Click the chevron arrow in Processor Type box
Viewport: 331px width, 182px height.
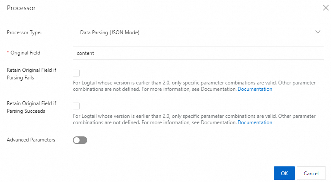click(318, 32)
